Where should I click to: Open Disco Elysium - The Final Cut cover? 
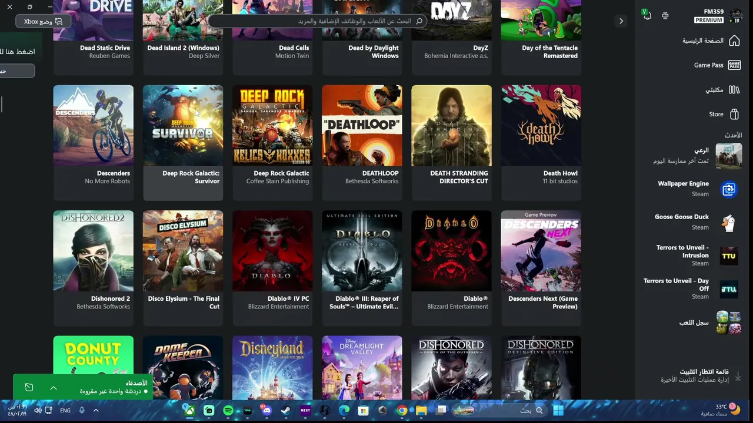pyautogui.click(x=183, y=251)
